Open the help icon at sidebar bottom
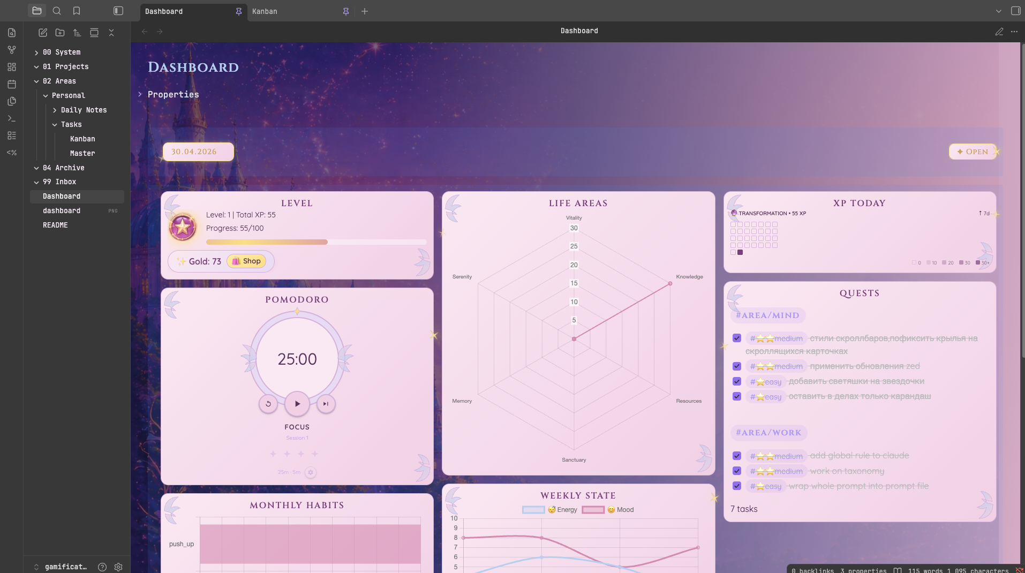Viewport: 1025px width, 573px height. click(102, 567)
